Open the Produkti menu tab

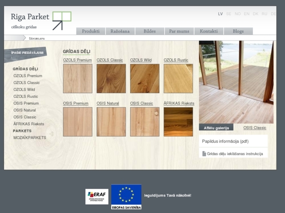(x=90, y=31)
